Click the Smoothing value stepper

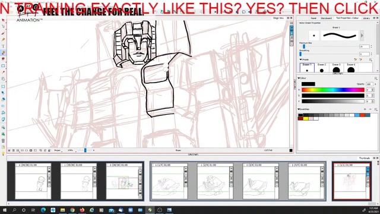coord(371,54)
